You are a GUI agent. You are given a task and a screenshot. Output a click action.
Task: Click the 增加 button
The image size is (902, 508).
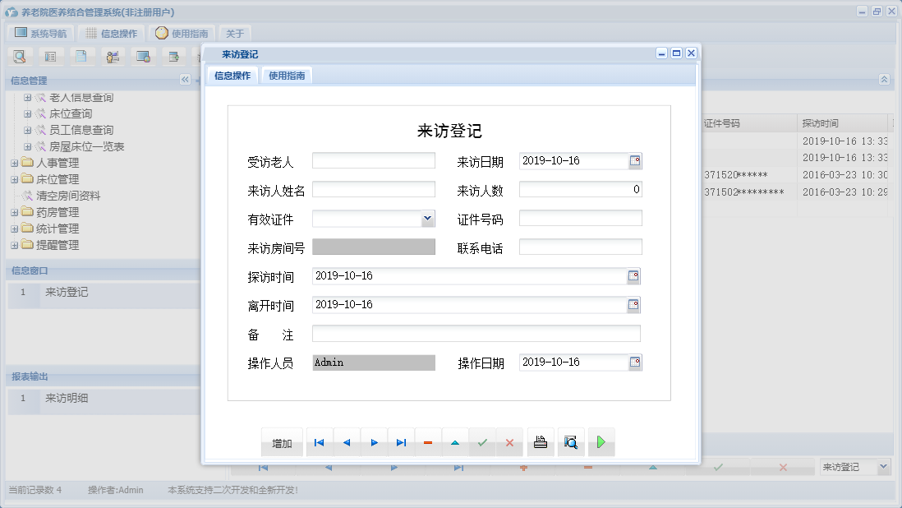point(282,442)
